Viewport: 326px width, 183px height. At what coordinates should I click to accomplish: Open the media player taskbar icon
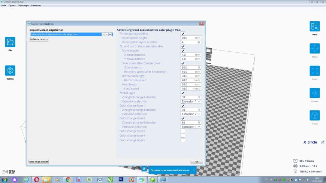point(57,180)
